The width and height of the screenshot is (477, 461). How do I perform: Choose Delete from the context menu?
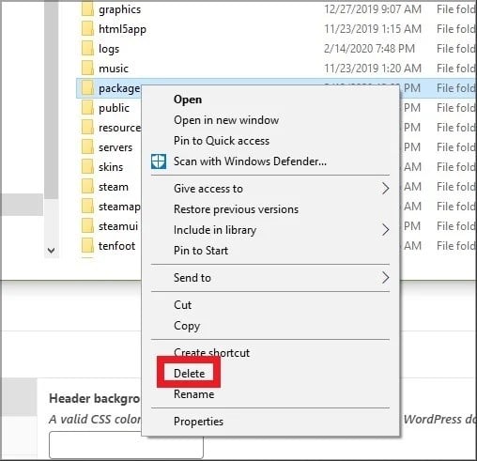click(x=189, y=374)
